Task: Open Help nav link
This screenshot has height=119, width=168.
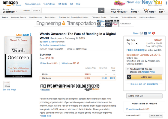Action: (78, 4)
